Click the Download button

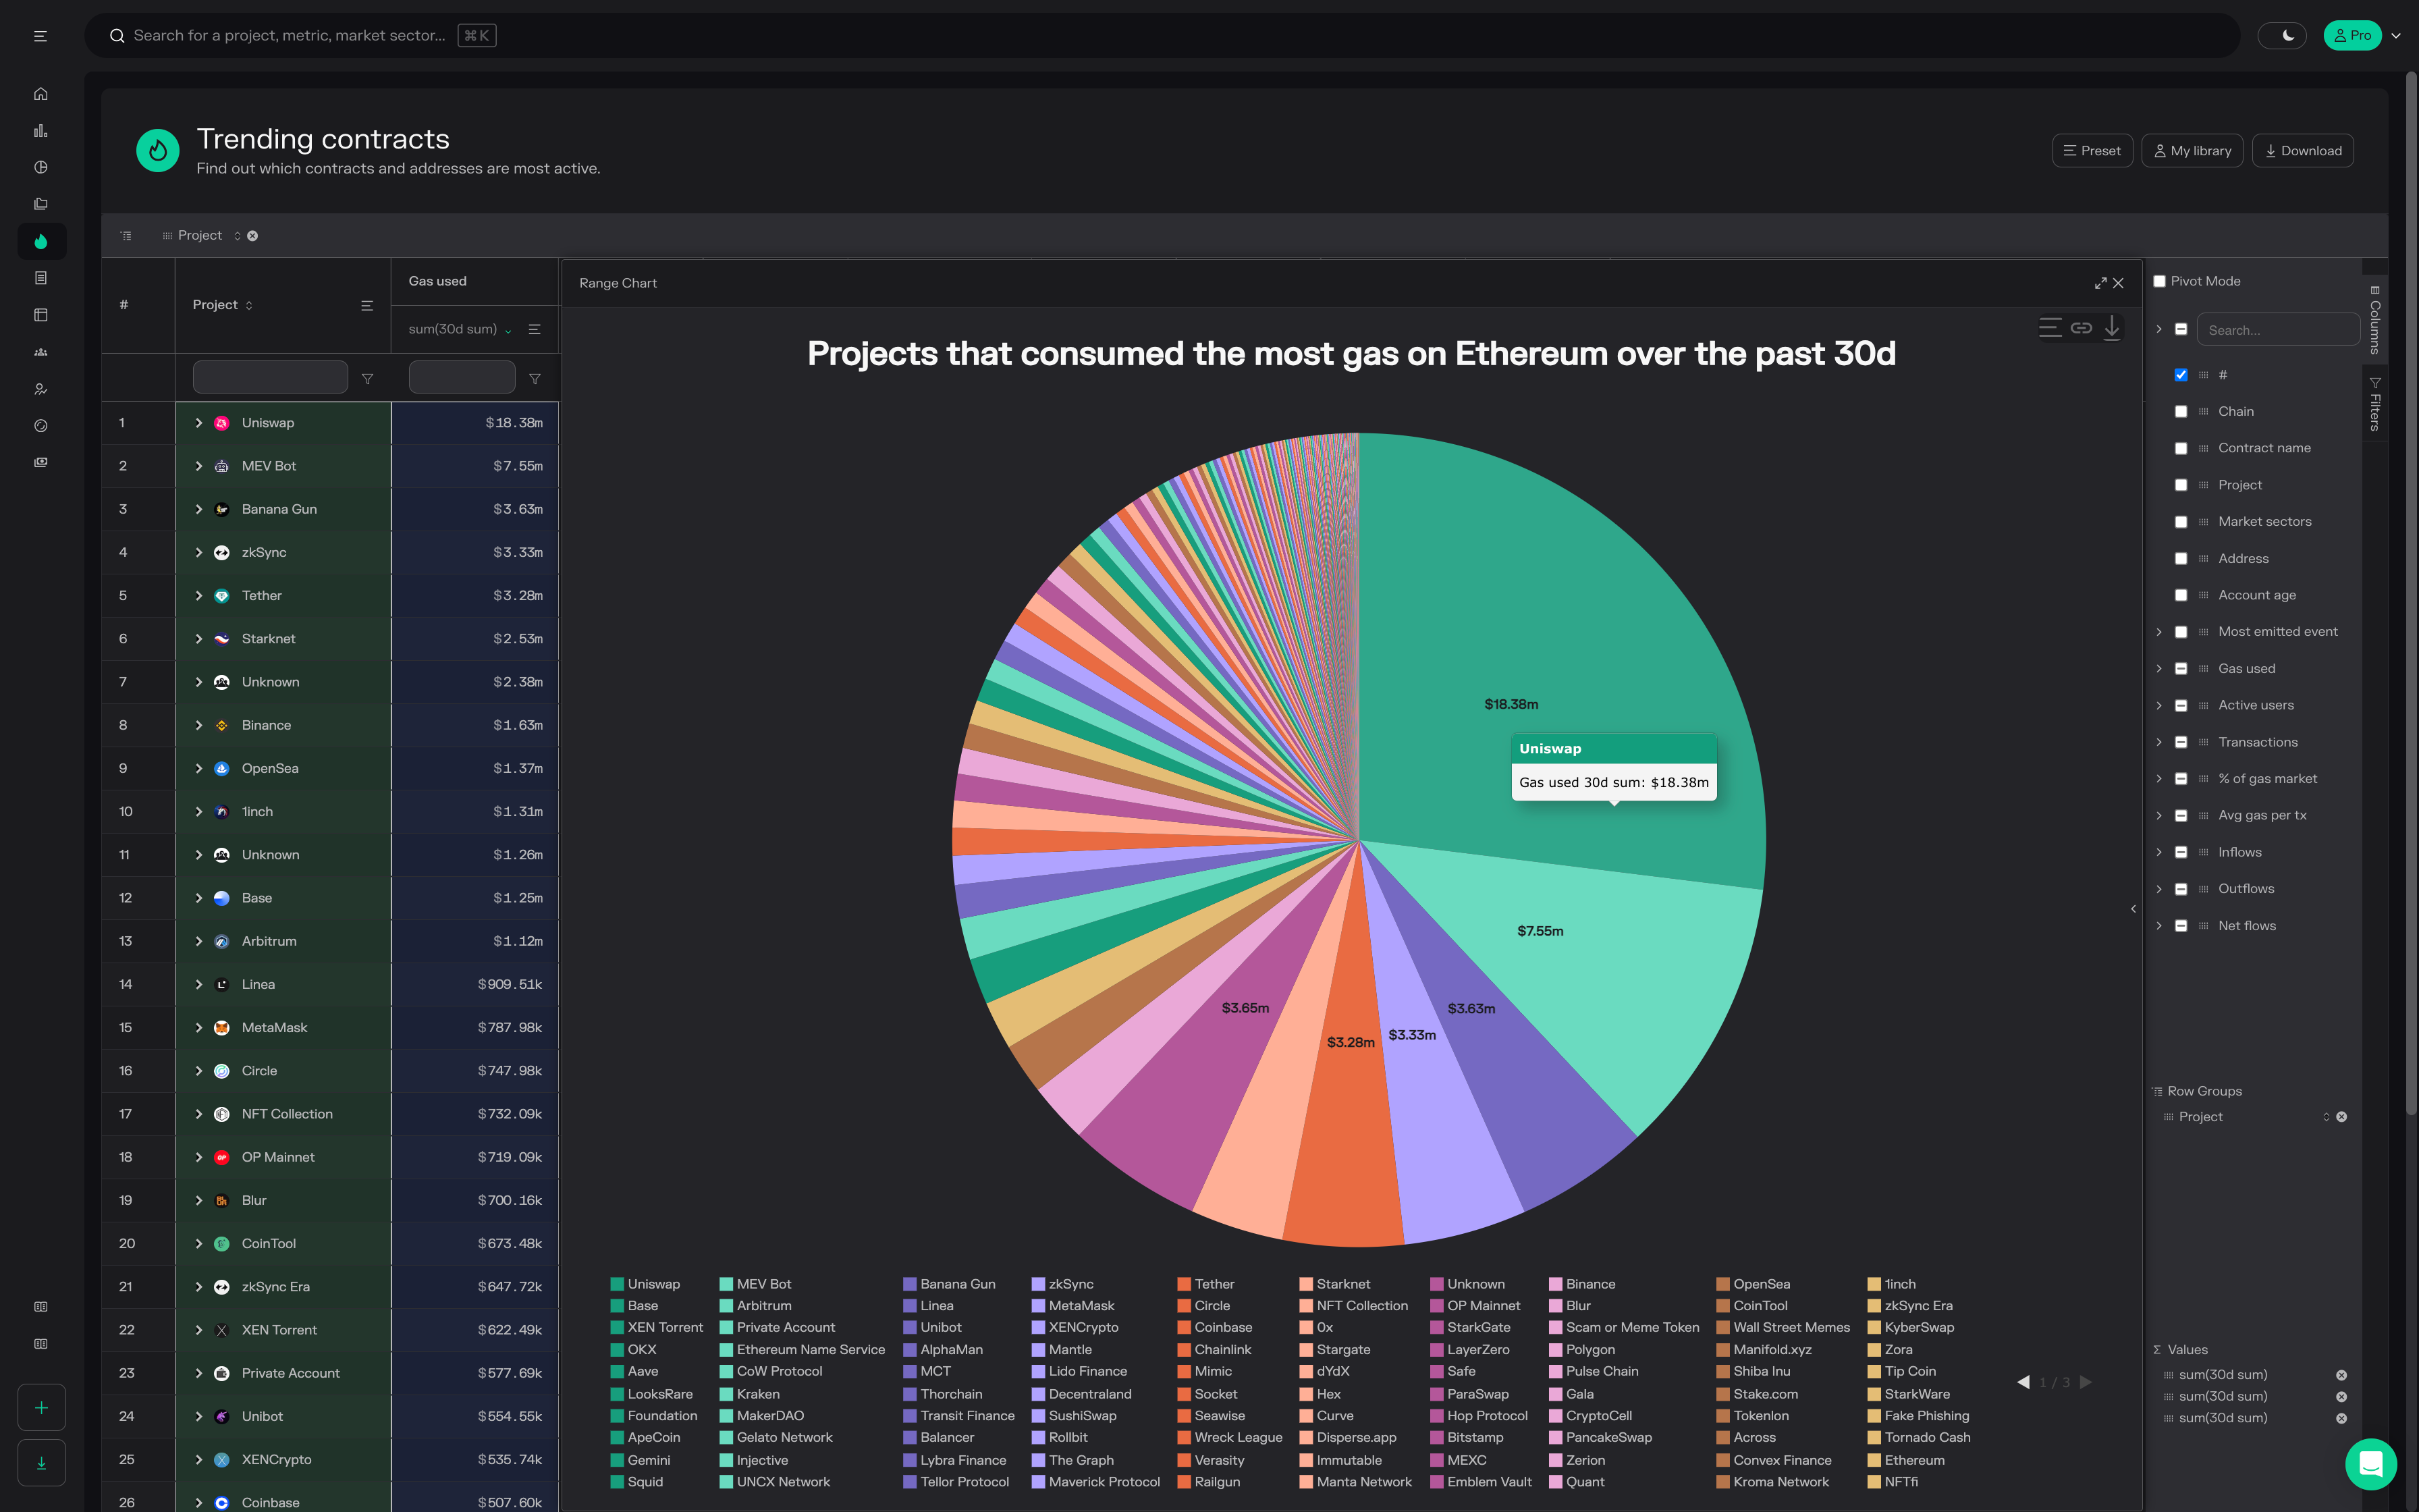[2303, 151]
